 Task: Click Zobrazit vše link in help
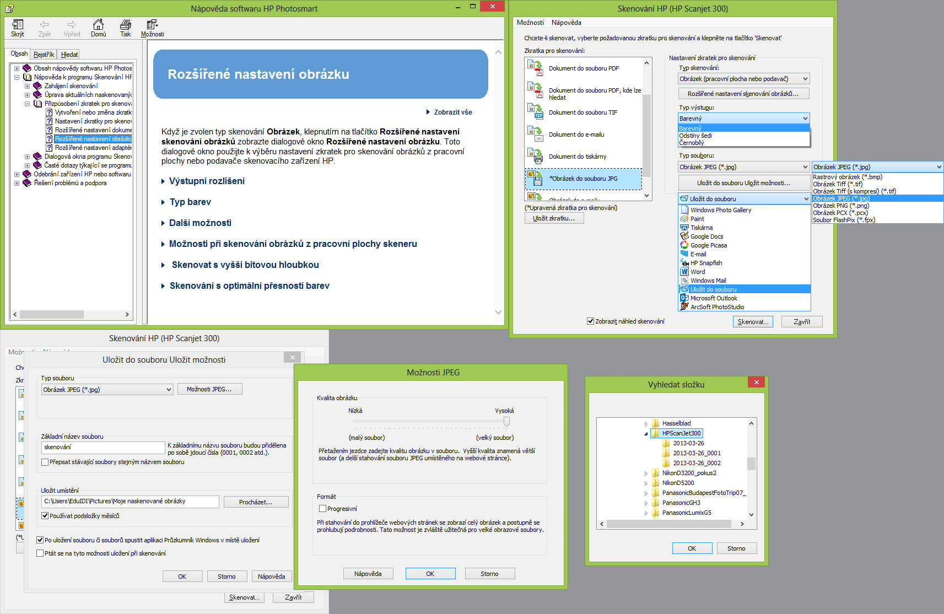click(449, 112)
